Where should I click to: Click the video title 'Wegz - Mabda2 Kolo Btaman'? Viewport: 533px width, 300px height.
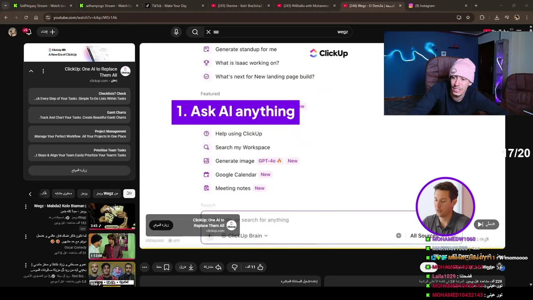60,208
